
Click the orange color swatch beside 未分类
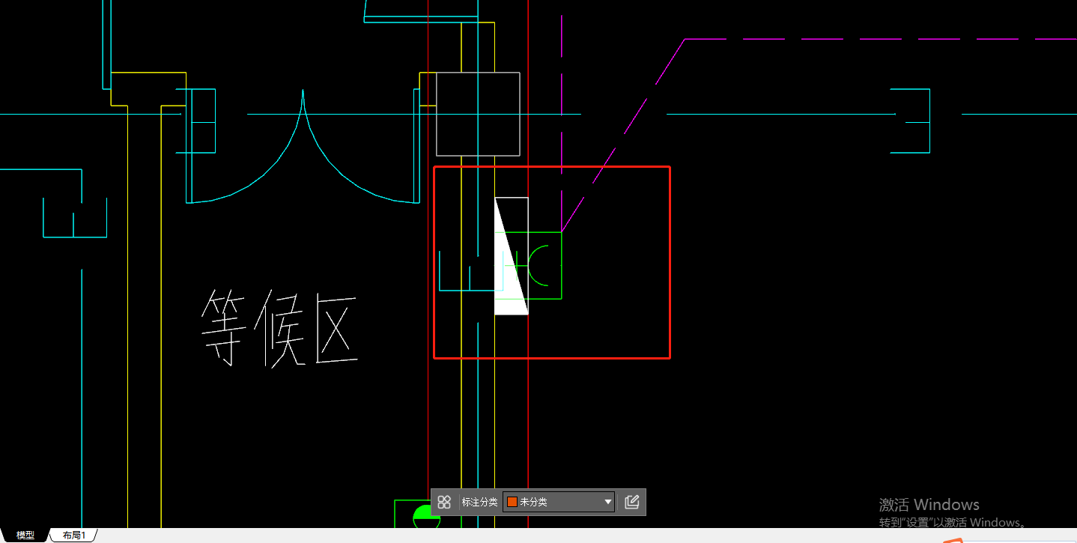[512, 502]
